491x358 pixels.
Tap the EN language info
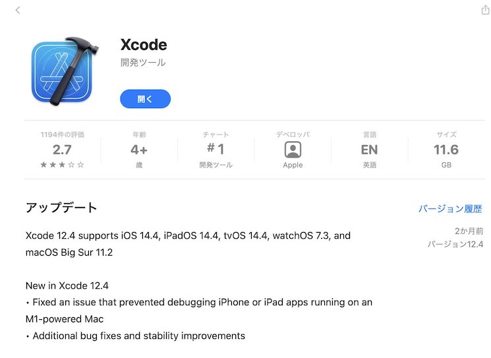[369, 150]
